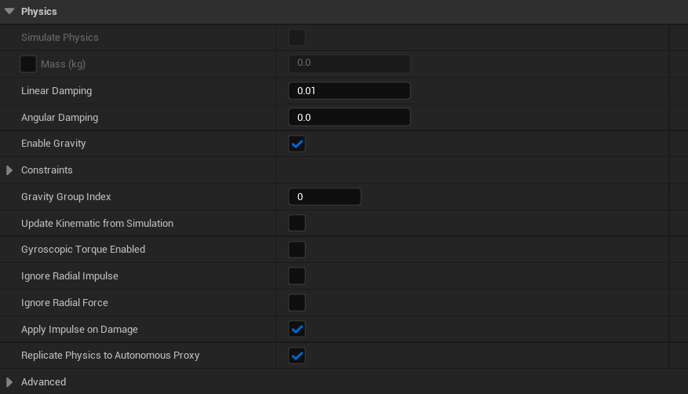The image size is (688, 394).
Task: Tick the Ignore Radial Force checkbox
Action: click(x=297, y=302)
